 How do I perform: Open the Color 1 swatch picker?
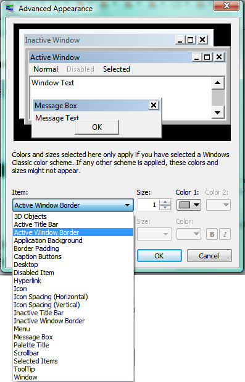click(x=189, y=205)
